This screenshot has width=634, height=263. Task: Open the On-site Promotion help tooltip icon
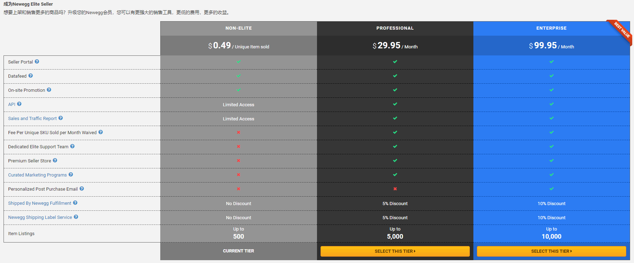pos(49,90)
